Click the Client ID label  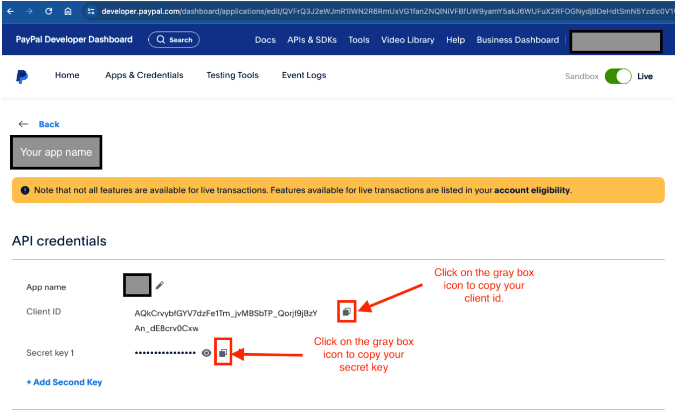[44, 312]
